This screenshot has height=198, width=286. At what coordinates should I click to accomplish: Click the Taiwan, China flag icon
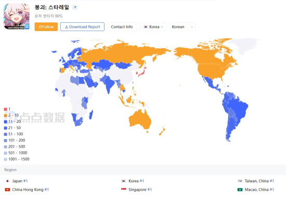point(240,181)
